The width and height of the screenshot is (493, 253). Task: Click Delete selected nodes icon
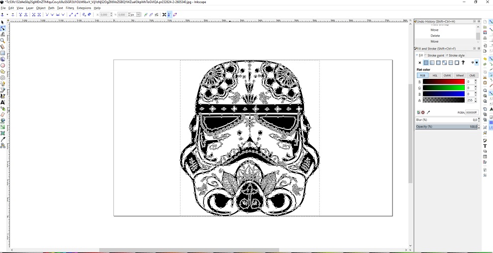pos(12,14)
